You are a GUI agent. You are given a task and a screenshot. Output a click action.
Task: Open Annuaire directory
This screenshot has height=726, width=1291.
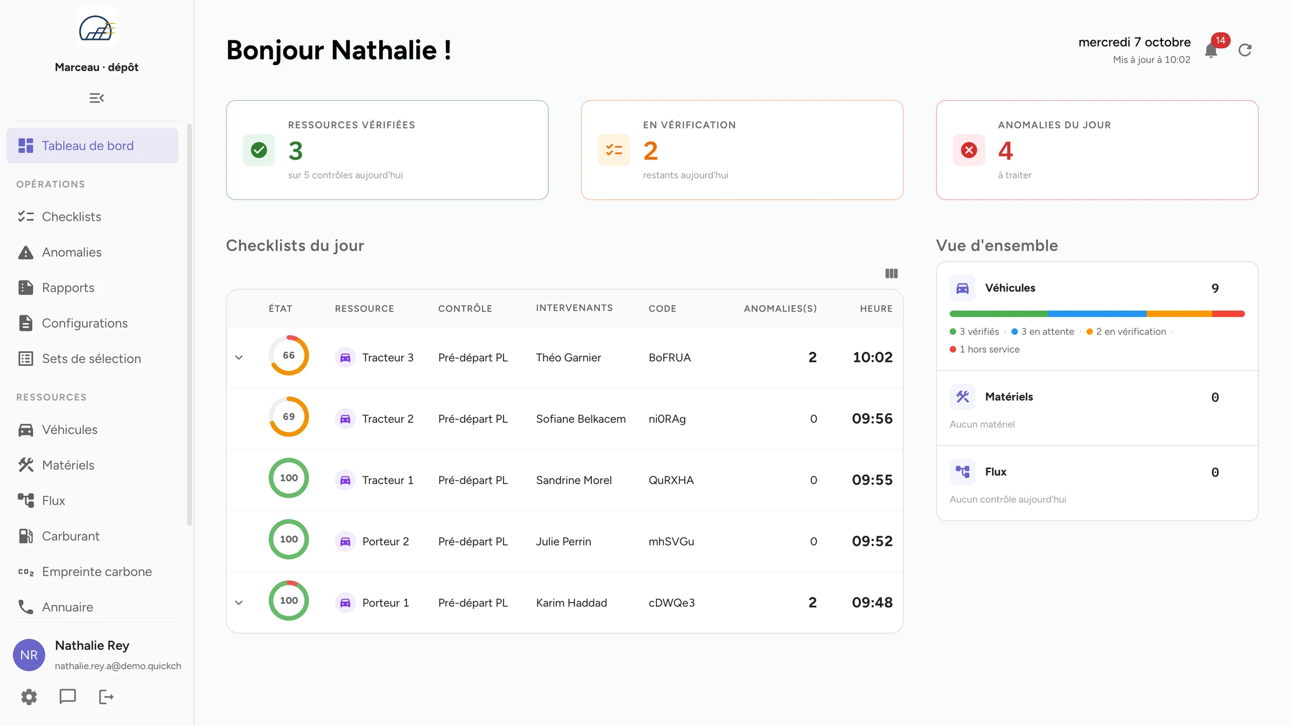[92, 607]
